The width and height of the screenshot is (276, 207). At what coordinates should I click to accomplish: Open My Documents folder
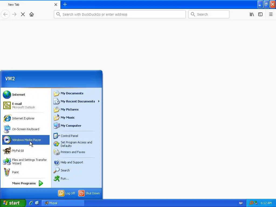77,93
